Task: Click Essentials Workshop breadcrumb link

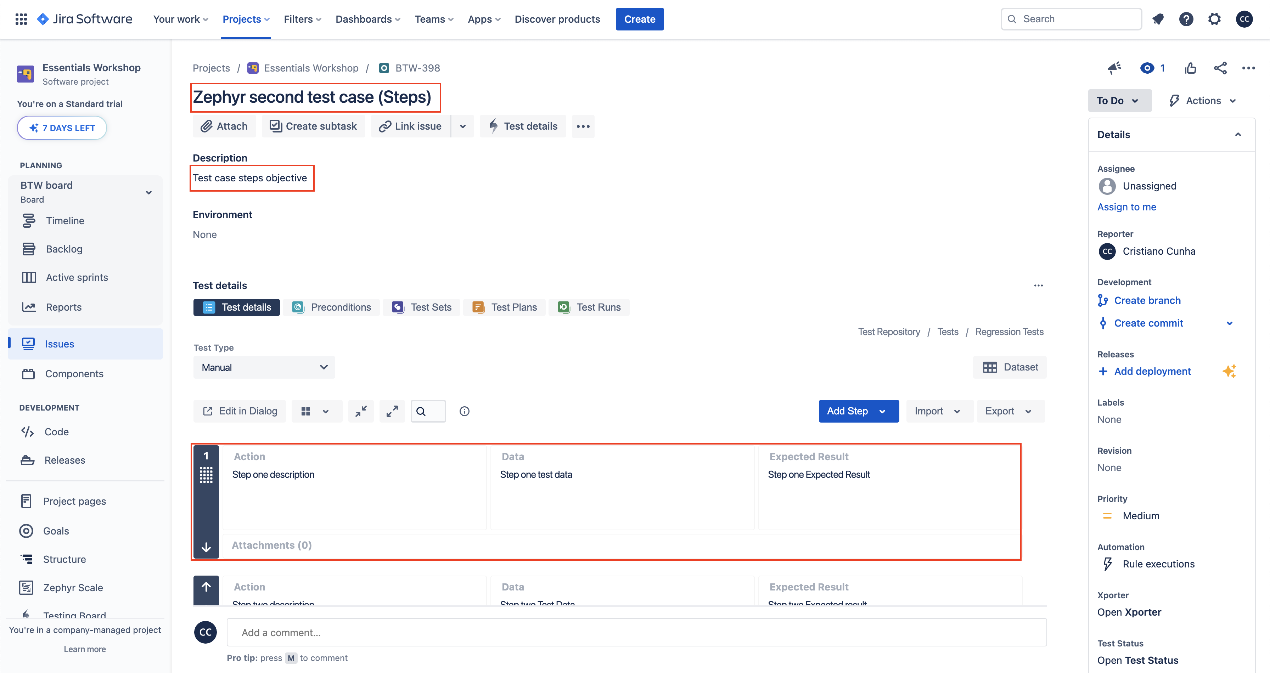Action: point(311,68)
